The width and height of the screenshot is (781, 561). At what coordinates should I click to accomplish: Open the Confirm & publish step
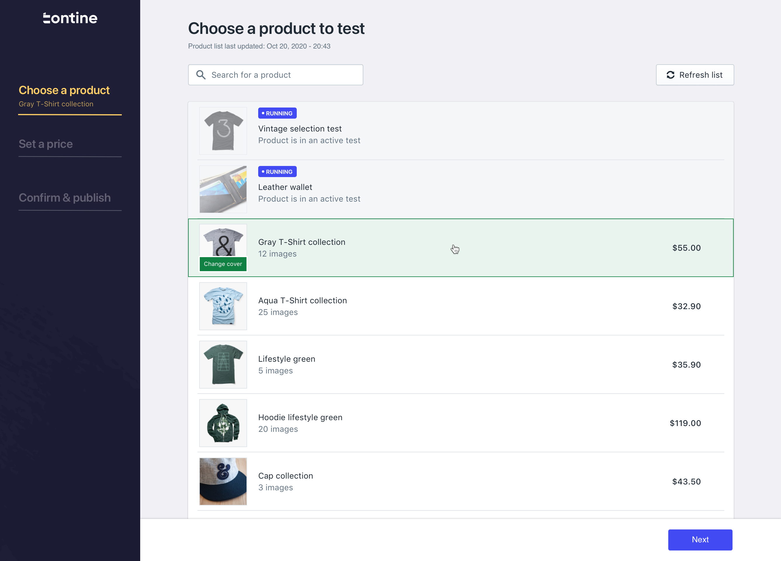(65, 197)
